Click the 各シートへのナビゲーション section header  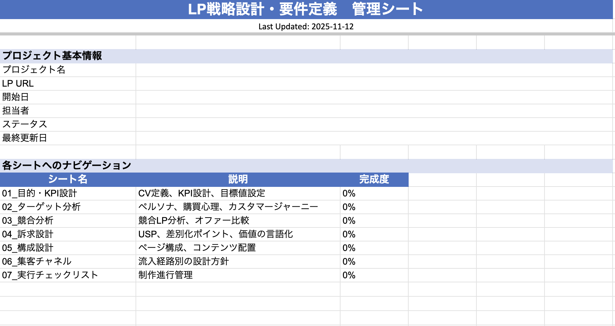(x=67, y=166)
